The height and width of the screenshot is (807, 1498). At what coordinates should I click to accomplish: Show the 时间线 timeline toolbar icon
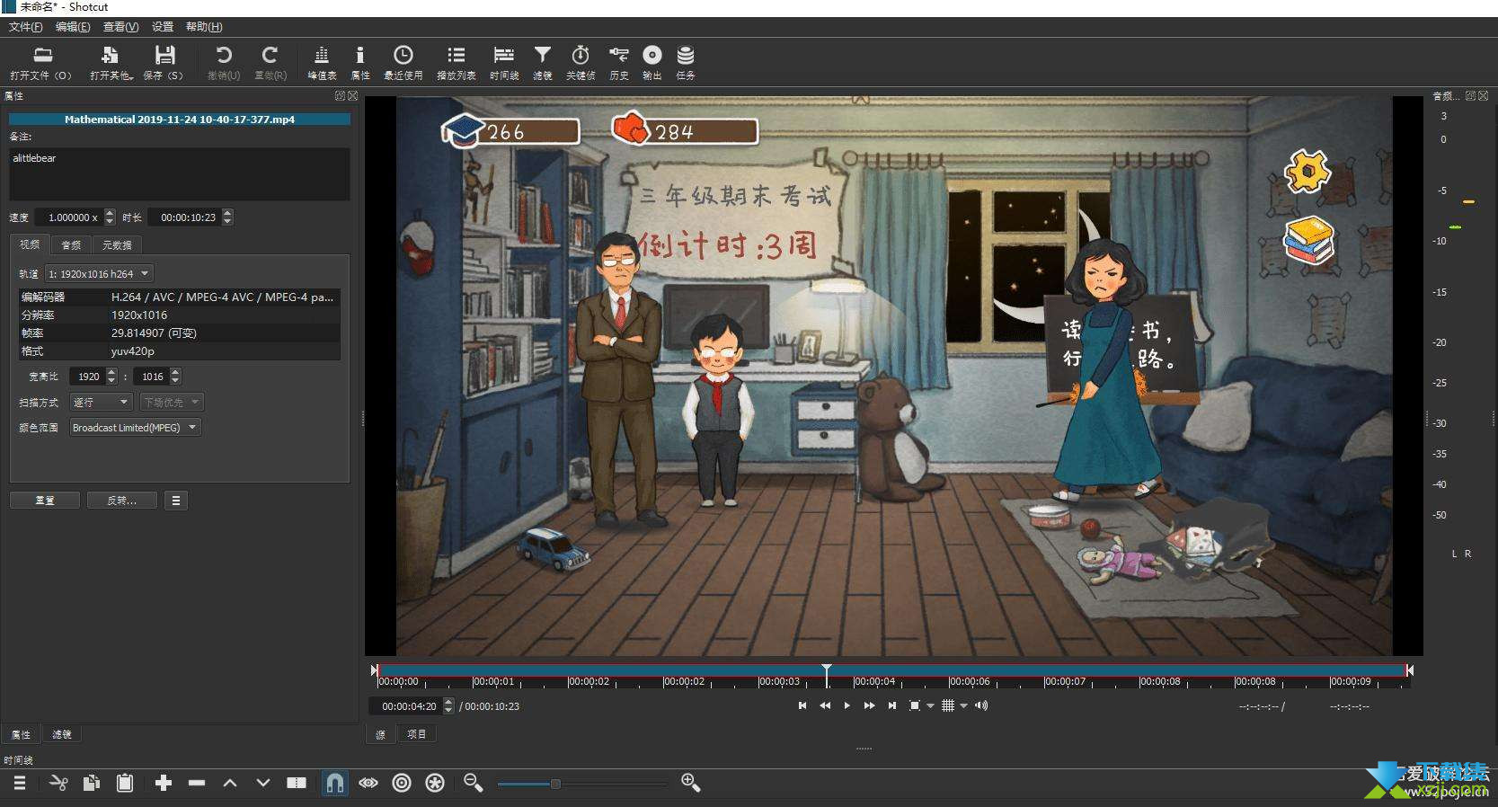coord(504,63)
